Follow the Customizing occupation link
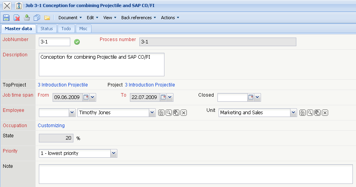Viewport: 356px width, 187px height. [x=51, y=126]
